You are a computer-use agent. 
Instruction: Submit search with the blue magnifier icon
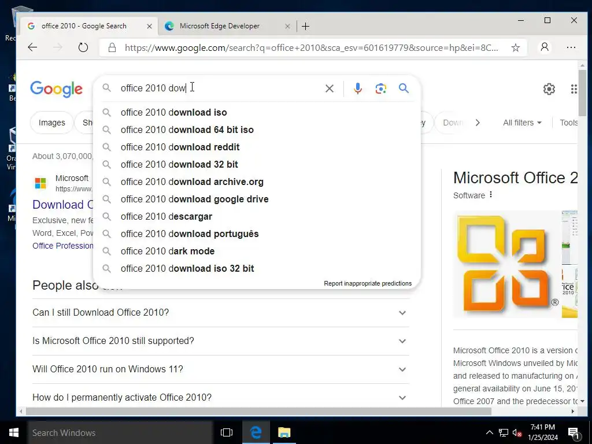404,88
